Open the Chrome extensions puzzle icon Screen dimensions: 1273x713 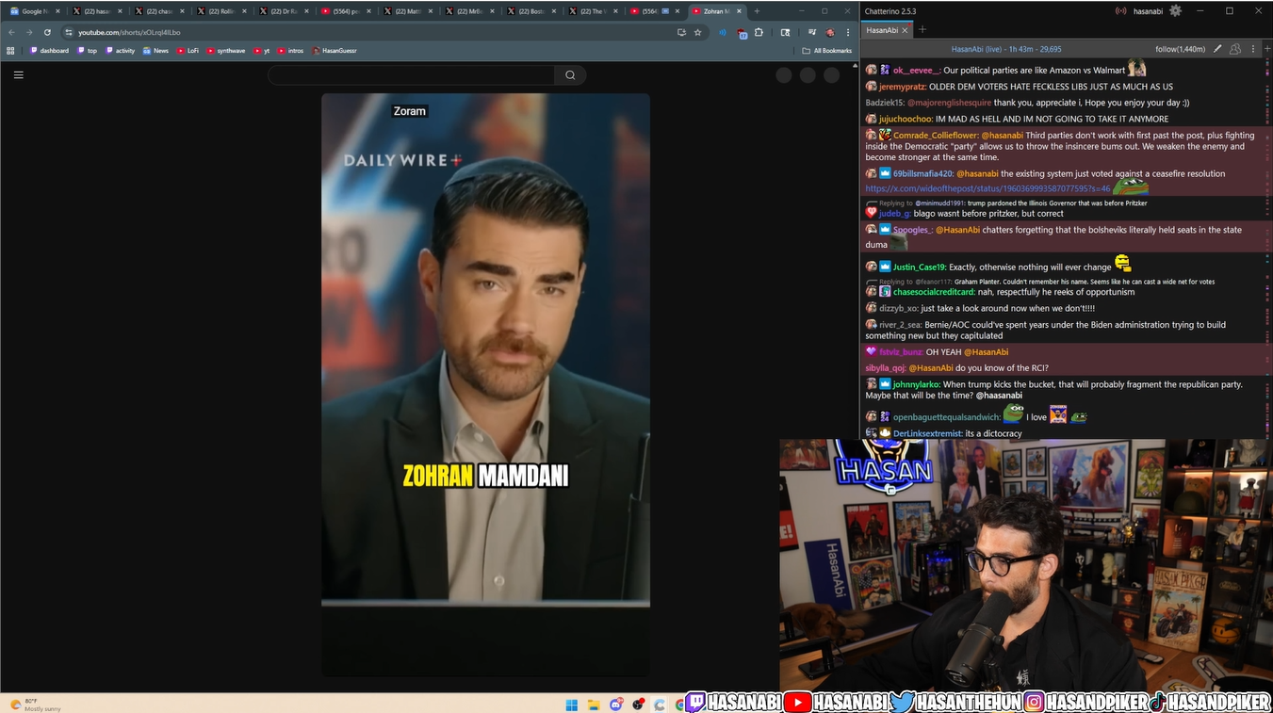tap(759, 32)
